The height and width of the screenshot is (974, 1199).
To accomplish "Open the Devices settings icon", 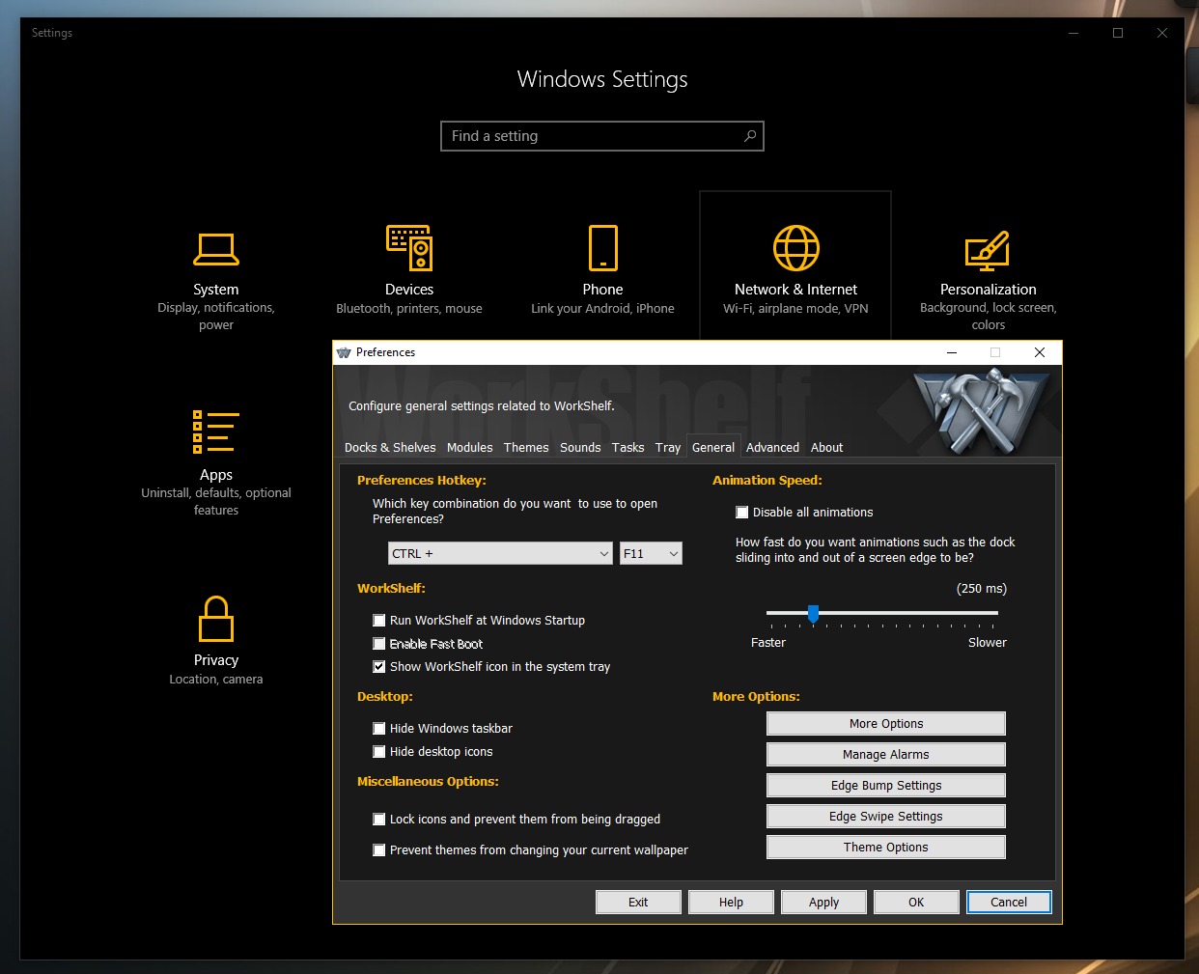I will tap(409, 248).
